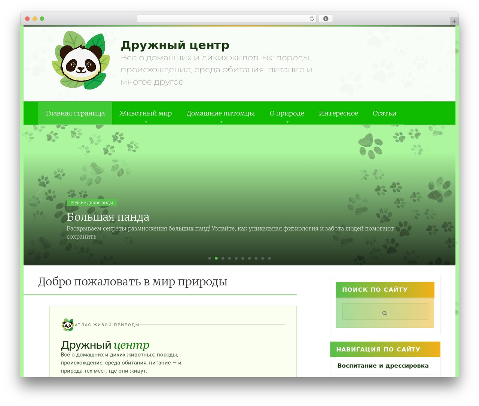Click the Добро пожаловать в мир природы heading
This screenshot has height=406, width=479.
pos(133,281)
